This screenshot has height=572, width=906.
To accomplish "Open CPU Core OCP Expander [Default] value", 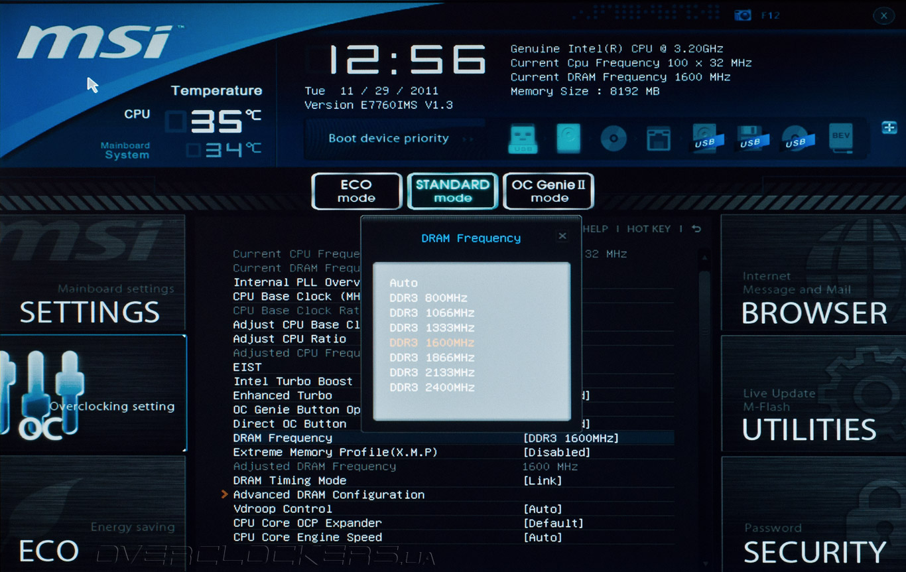I will (553, 524).
